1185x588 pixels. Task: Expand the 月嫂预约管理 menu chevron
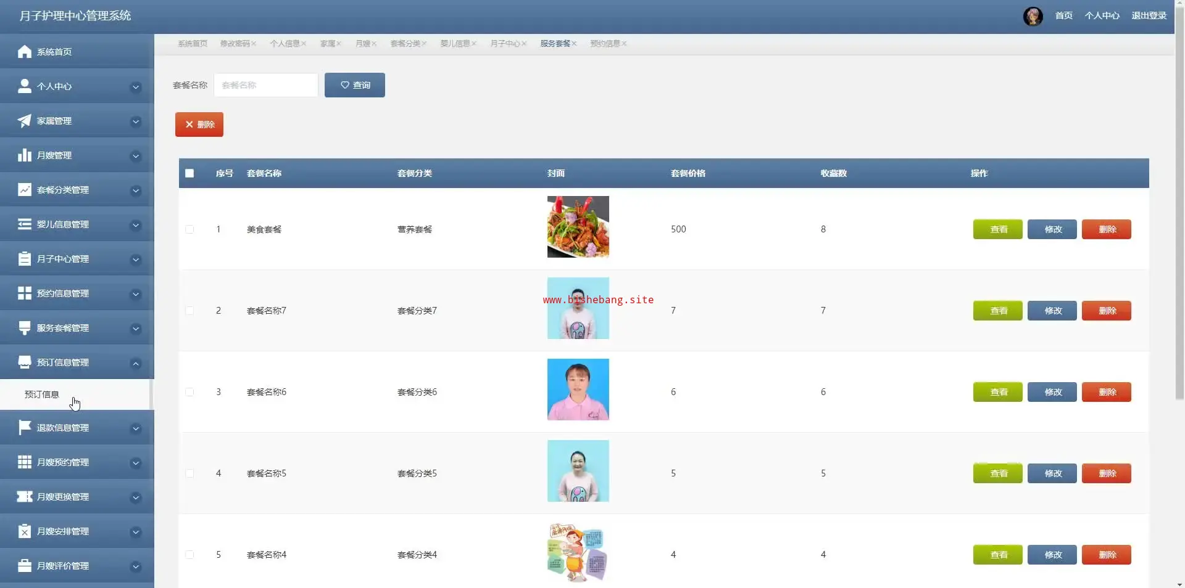[136, 463]
